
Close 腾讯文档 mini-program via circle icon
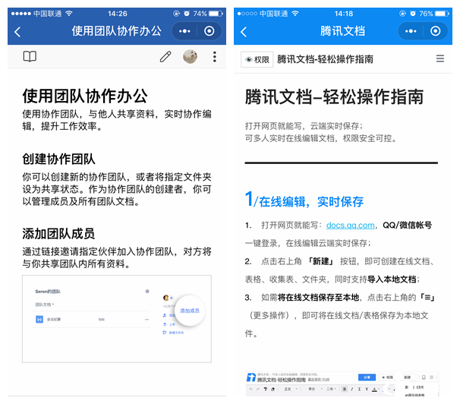[x=436, y=31]
